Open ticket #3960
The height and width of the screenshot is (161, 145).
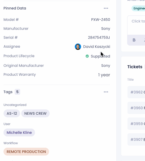[x=136, y=108]
